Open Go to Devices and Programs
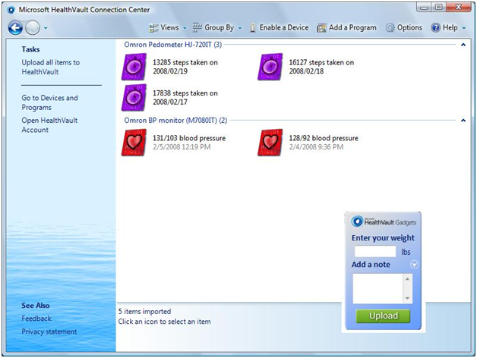 click(x=49, y=102)
